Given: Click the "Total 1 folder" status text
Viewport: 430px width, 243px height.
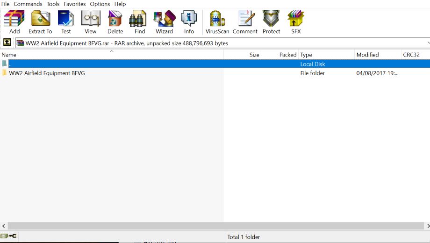Looking at the screenshot, I should pyautogui.click(x=244, y=237).
